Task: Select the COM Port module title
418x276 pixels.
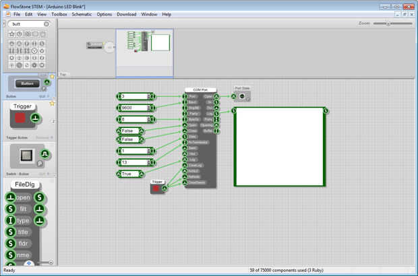Action: coord(200,90)
